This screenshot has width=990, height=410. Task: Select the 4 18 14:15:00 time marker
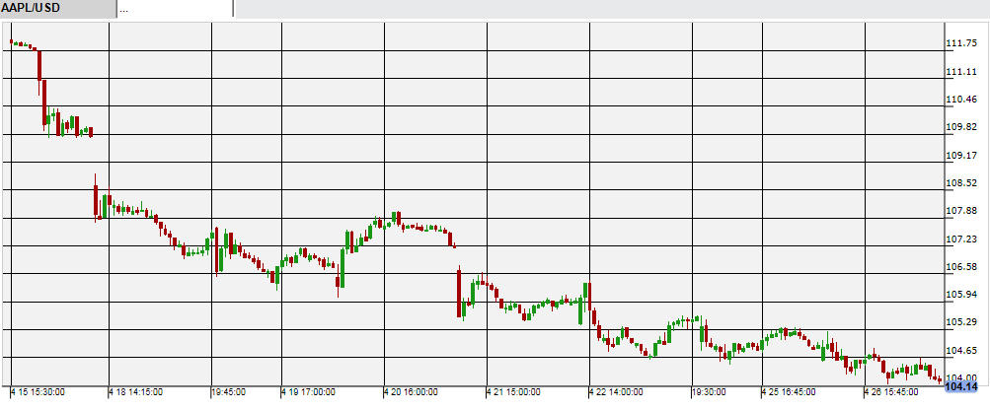click(136, 392)
